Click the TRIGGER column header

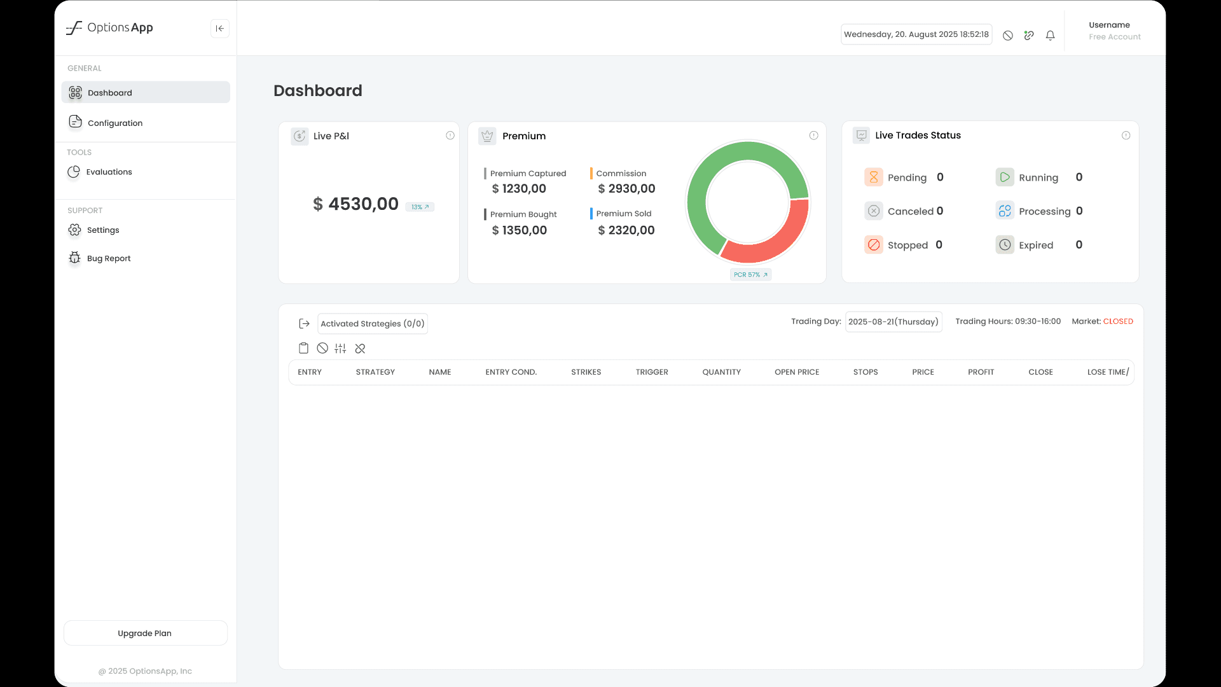pyautogui.click(x=652, y=372)
